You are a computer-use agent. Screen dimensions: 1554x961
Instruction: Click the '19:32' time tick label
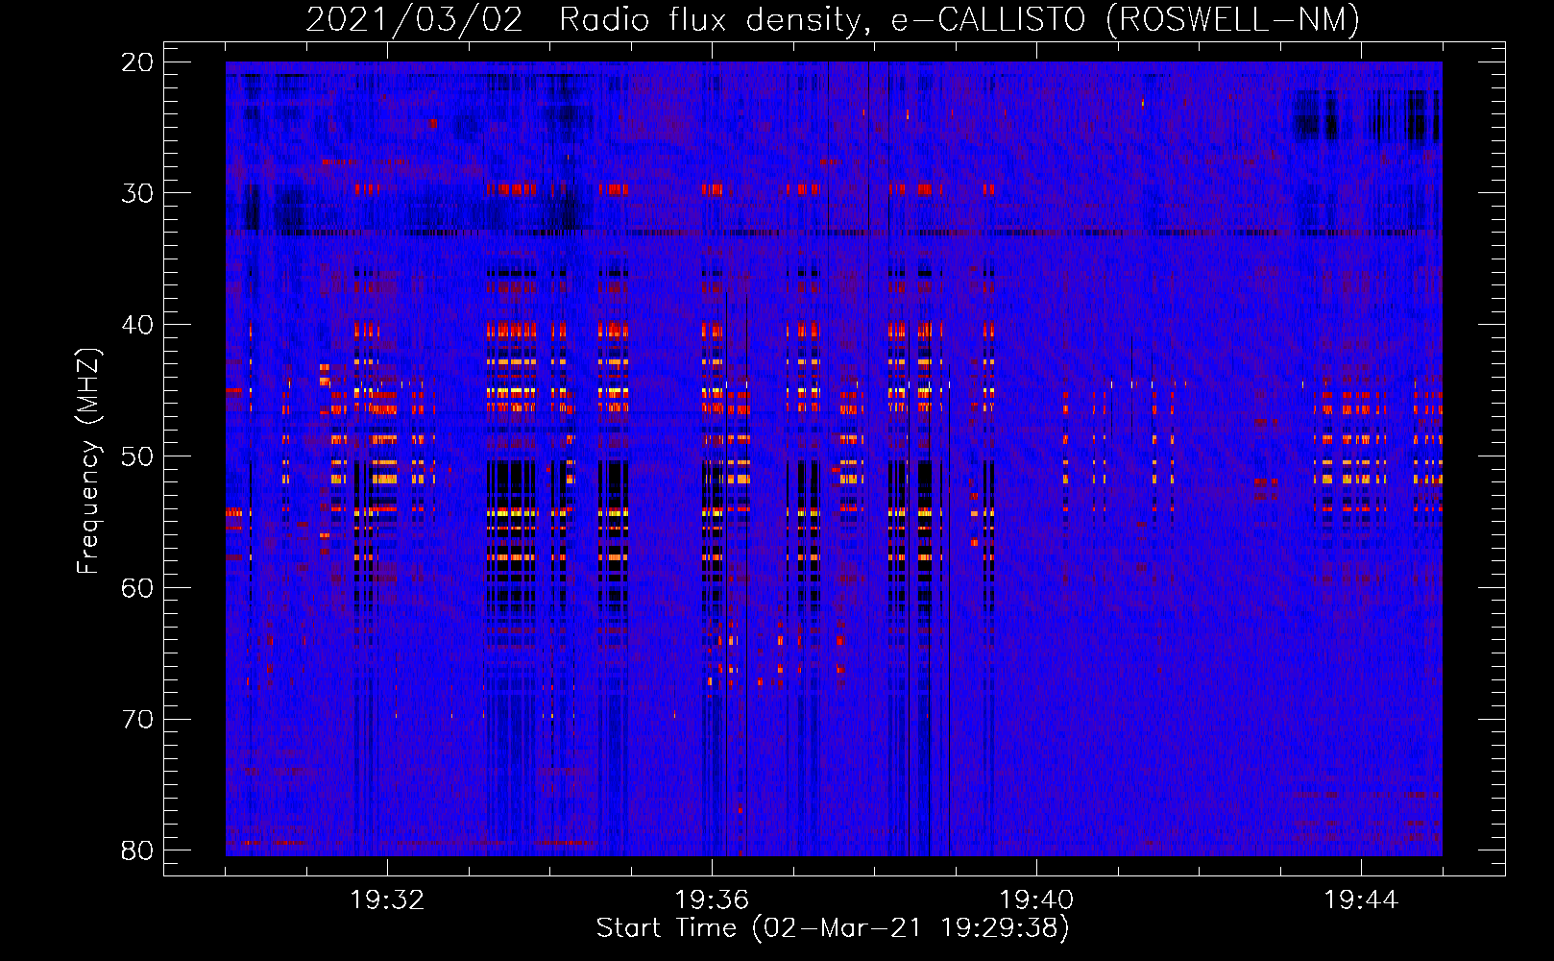[x=387, y=900]
